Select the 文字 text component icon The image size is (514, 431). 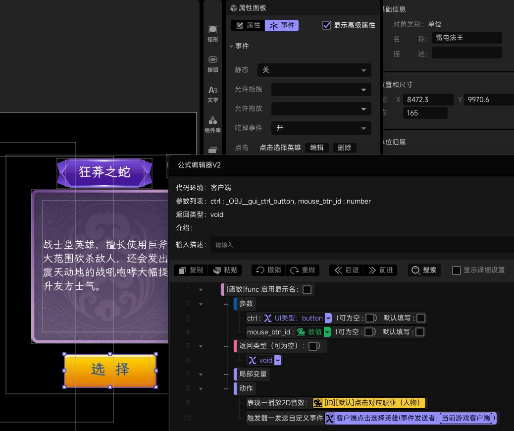212,94
